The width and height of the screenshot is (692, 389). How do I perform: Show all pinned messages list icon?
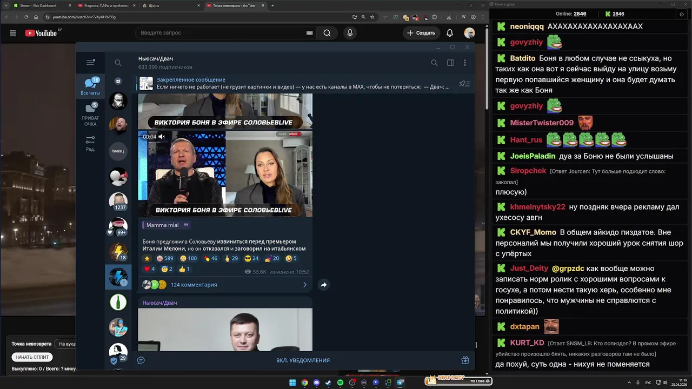point(464,83)
